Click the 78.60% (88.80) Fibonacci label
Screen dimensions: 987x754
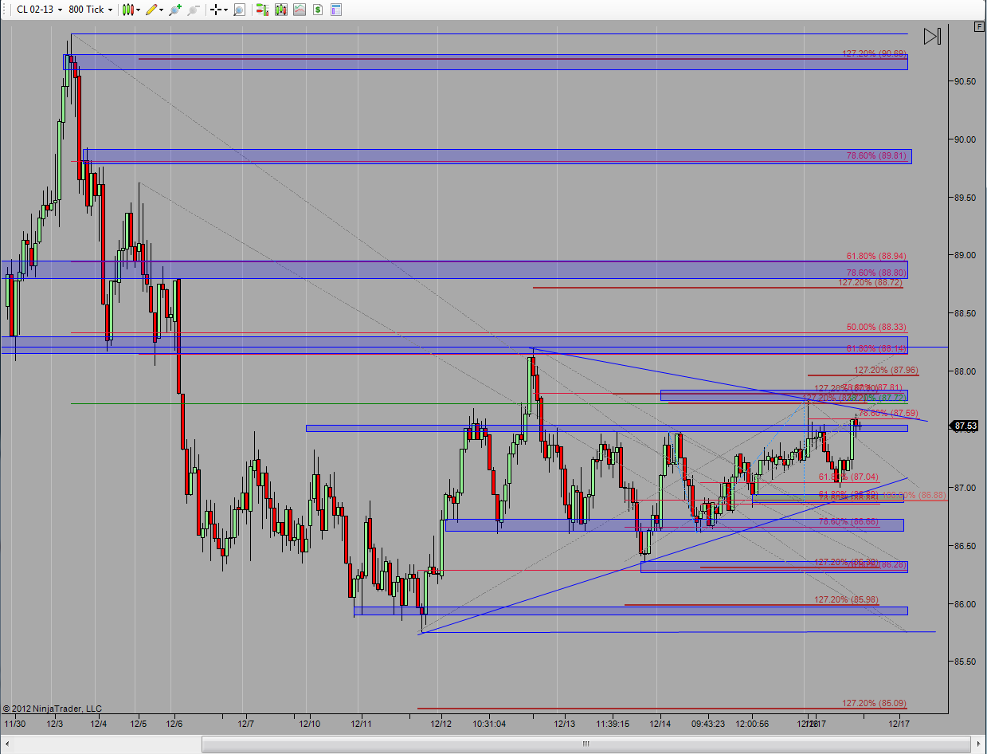click(876, 272)
